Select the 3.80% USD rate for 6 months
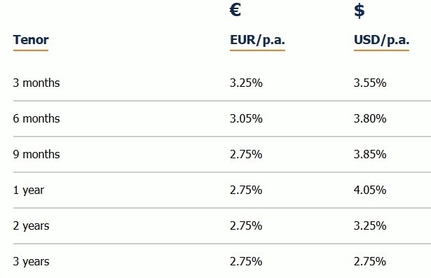The image size is (431, 278). (x=370, y=118)
